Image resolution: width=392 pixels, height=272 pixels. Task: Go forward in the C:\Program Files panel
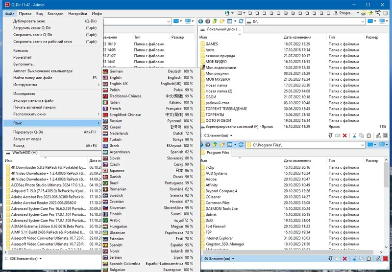207,145
